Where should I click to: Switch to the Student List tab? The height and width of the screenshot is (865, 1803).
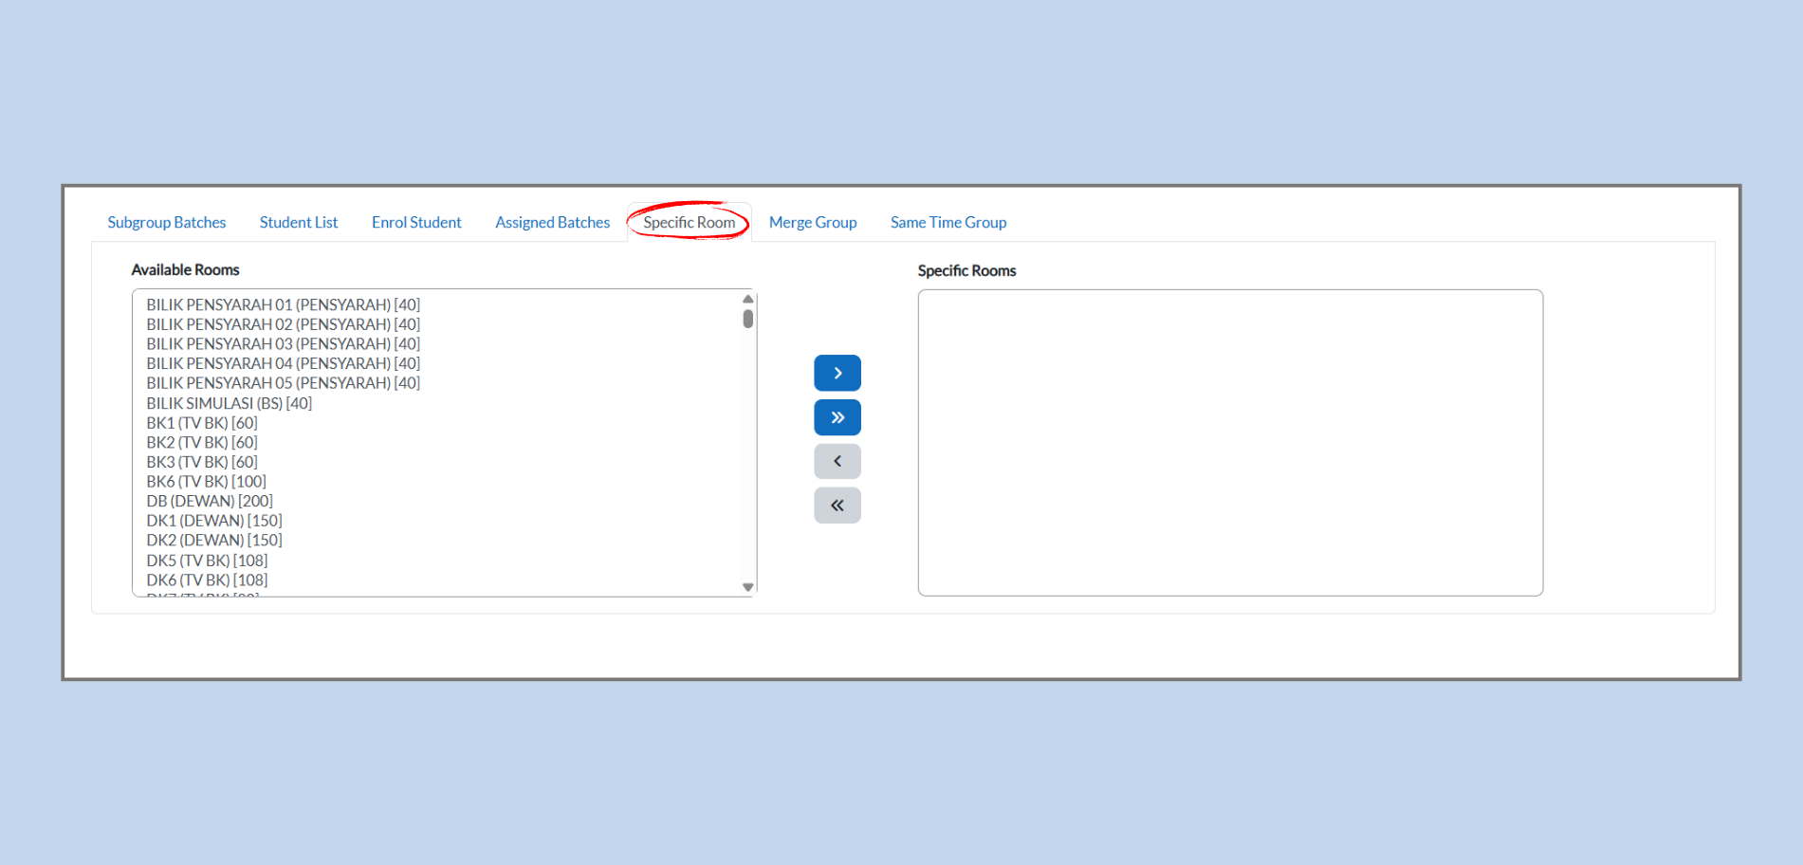click(299, 223)
